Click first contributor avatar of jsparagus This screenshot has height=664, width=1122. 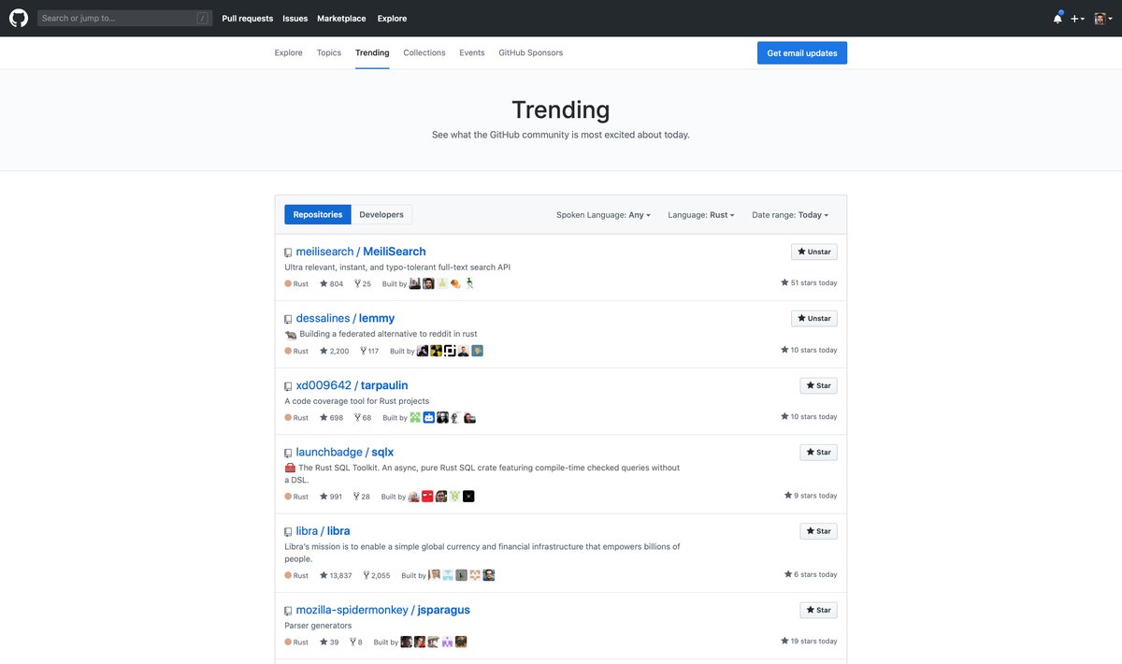tap(406, 642)
